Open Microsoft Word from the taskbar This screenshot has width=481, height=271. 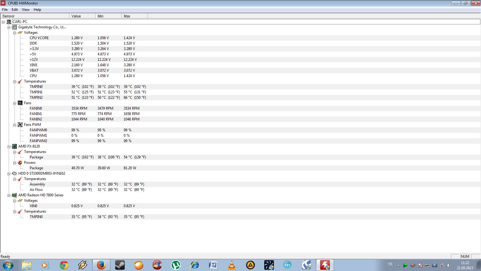213,265
